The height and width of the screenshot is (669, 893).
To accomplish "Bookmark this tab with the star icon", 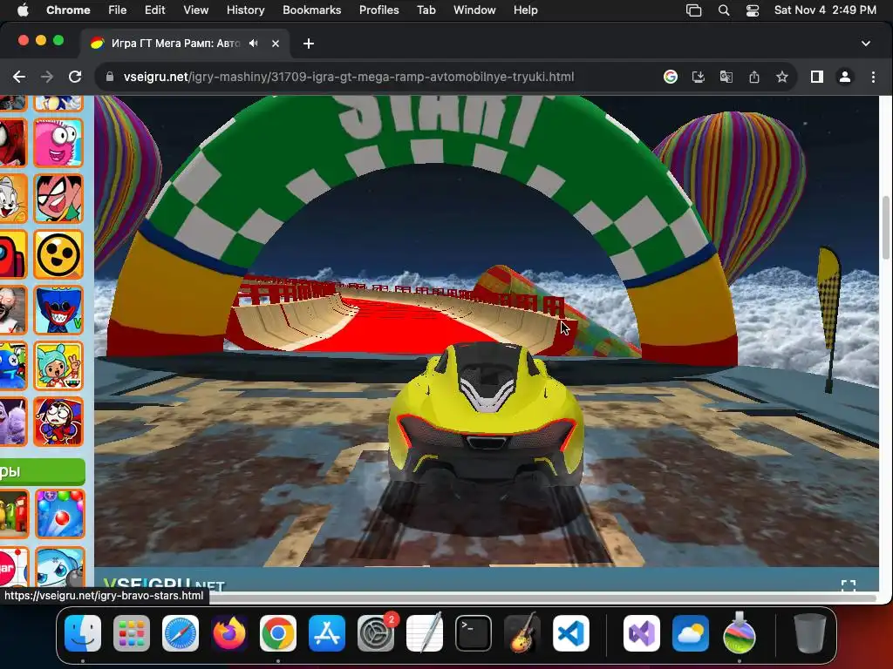I will pyautogui.click(x=782, y=77).
